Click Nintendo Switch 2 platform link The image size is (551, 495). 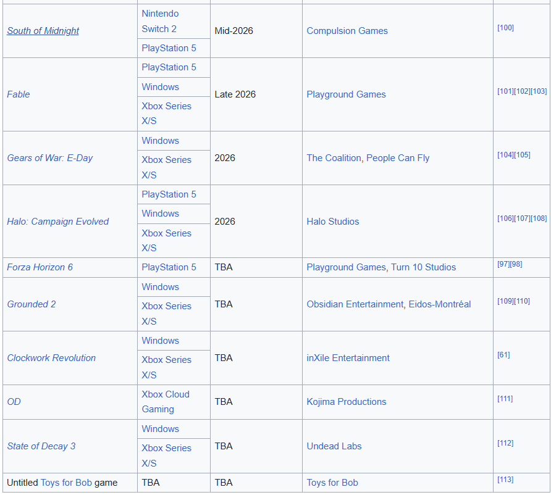click(160, 21)
